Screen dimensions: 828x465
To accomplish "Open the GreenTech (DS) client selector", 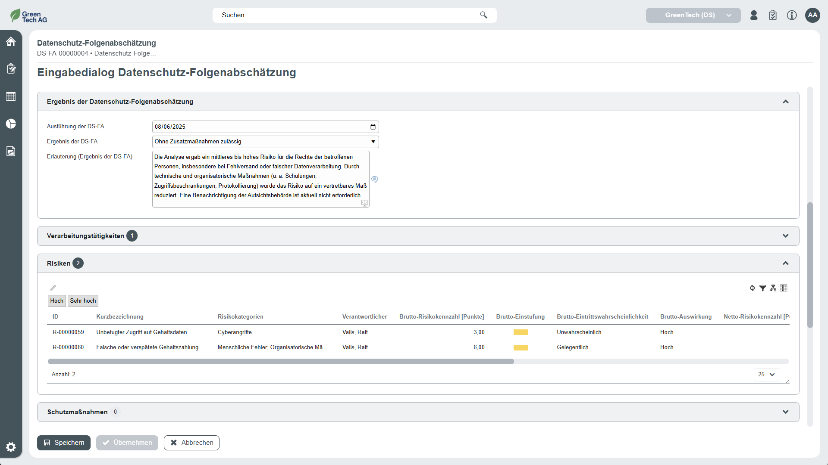I will coord(693,15).
